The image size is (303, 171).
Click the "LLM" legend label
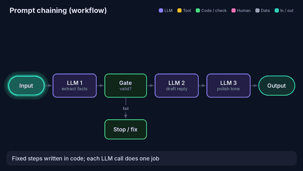tap(168, 10)
